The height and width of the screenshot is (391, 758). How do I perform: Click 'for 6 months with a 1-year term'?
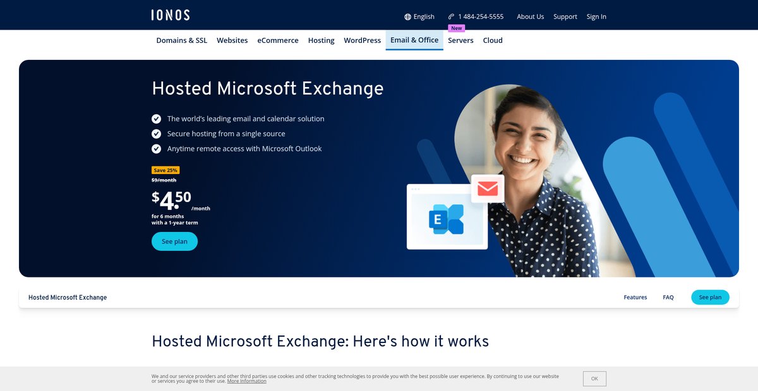pyautogui.click(x=175, y=219)
